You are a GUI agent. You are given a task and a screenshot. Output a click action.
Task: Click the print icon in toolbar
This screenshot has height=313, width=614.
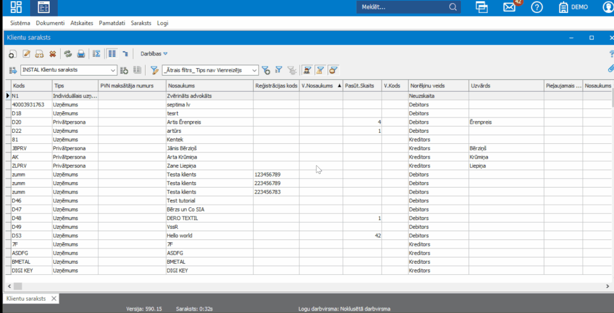click(81, 54)
